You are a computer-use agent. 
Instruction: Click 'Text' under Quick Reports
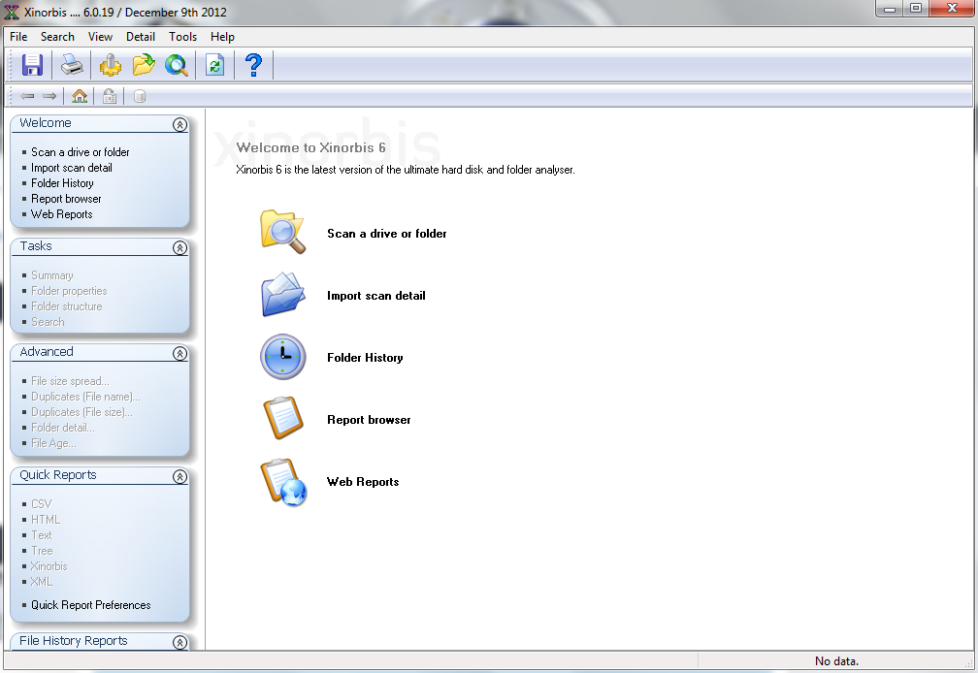pos(42,535)
